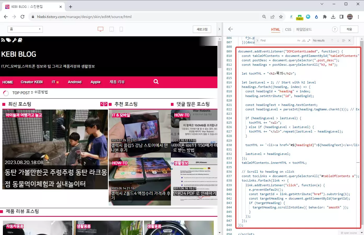Image resolution: width=364 pixels, height=235 pixels.
Task: Click the 적용 apply button
Action: pos(349,29)
